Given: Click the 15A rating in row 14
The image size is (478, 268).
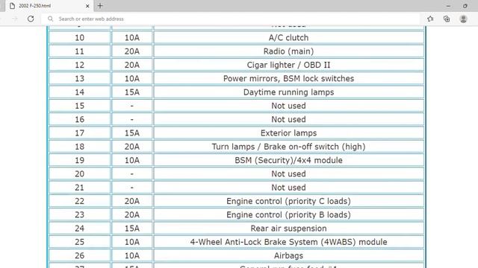Looking at the screenshot, I should click(x=132, y=92).
